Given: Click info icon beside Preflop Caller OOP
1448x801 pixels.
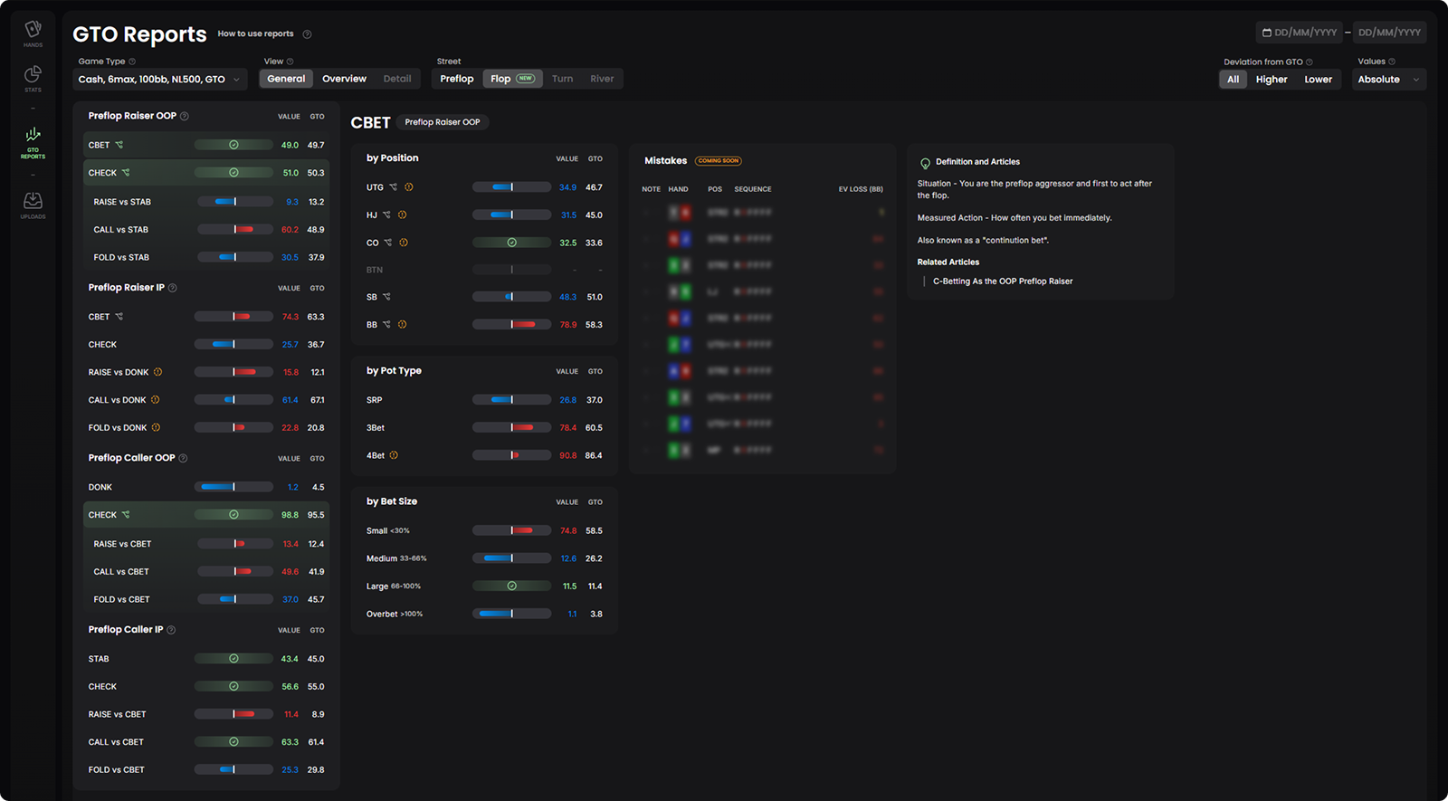Looking at the screenshot, I should pyautogui.click(x=183, y=458).
